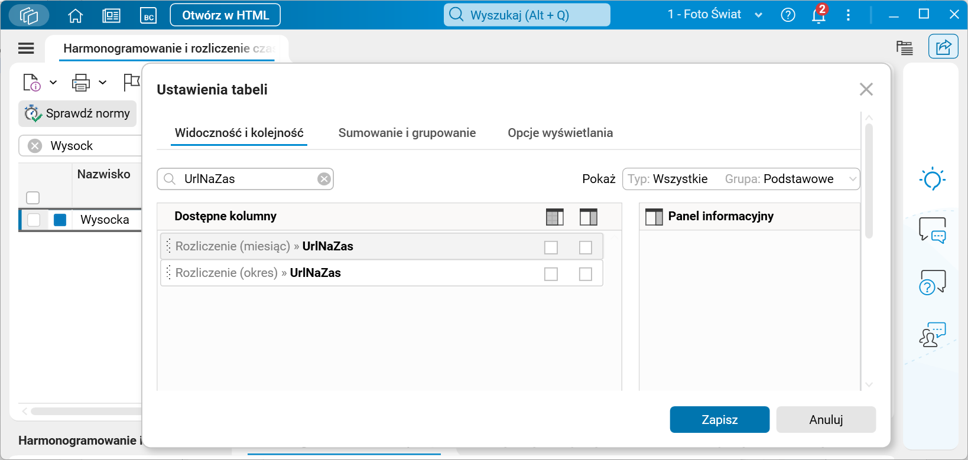Open help with the question mark icon

pyautogui.click(x=788, y=15)
